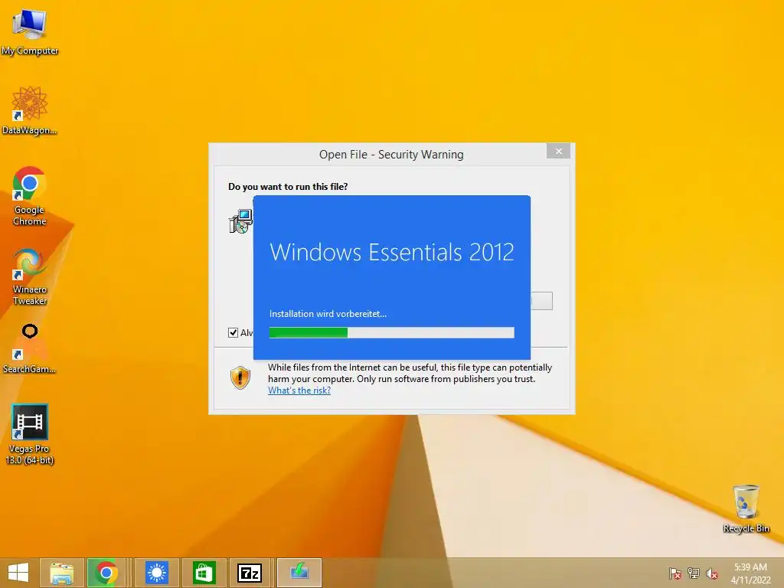Open File Explorer from the taskbar
This screenshot has height=588, width=784.
(61, 573)
